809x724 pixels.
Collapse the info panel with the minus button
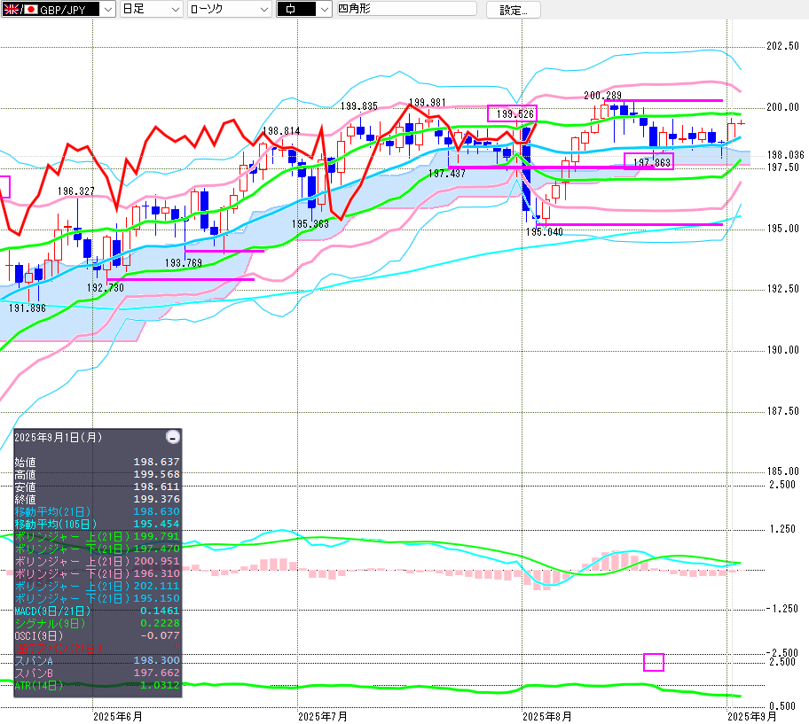(x=173, y=438)
